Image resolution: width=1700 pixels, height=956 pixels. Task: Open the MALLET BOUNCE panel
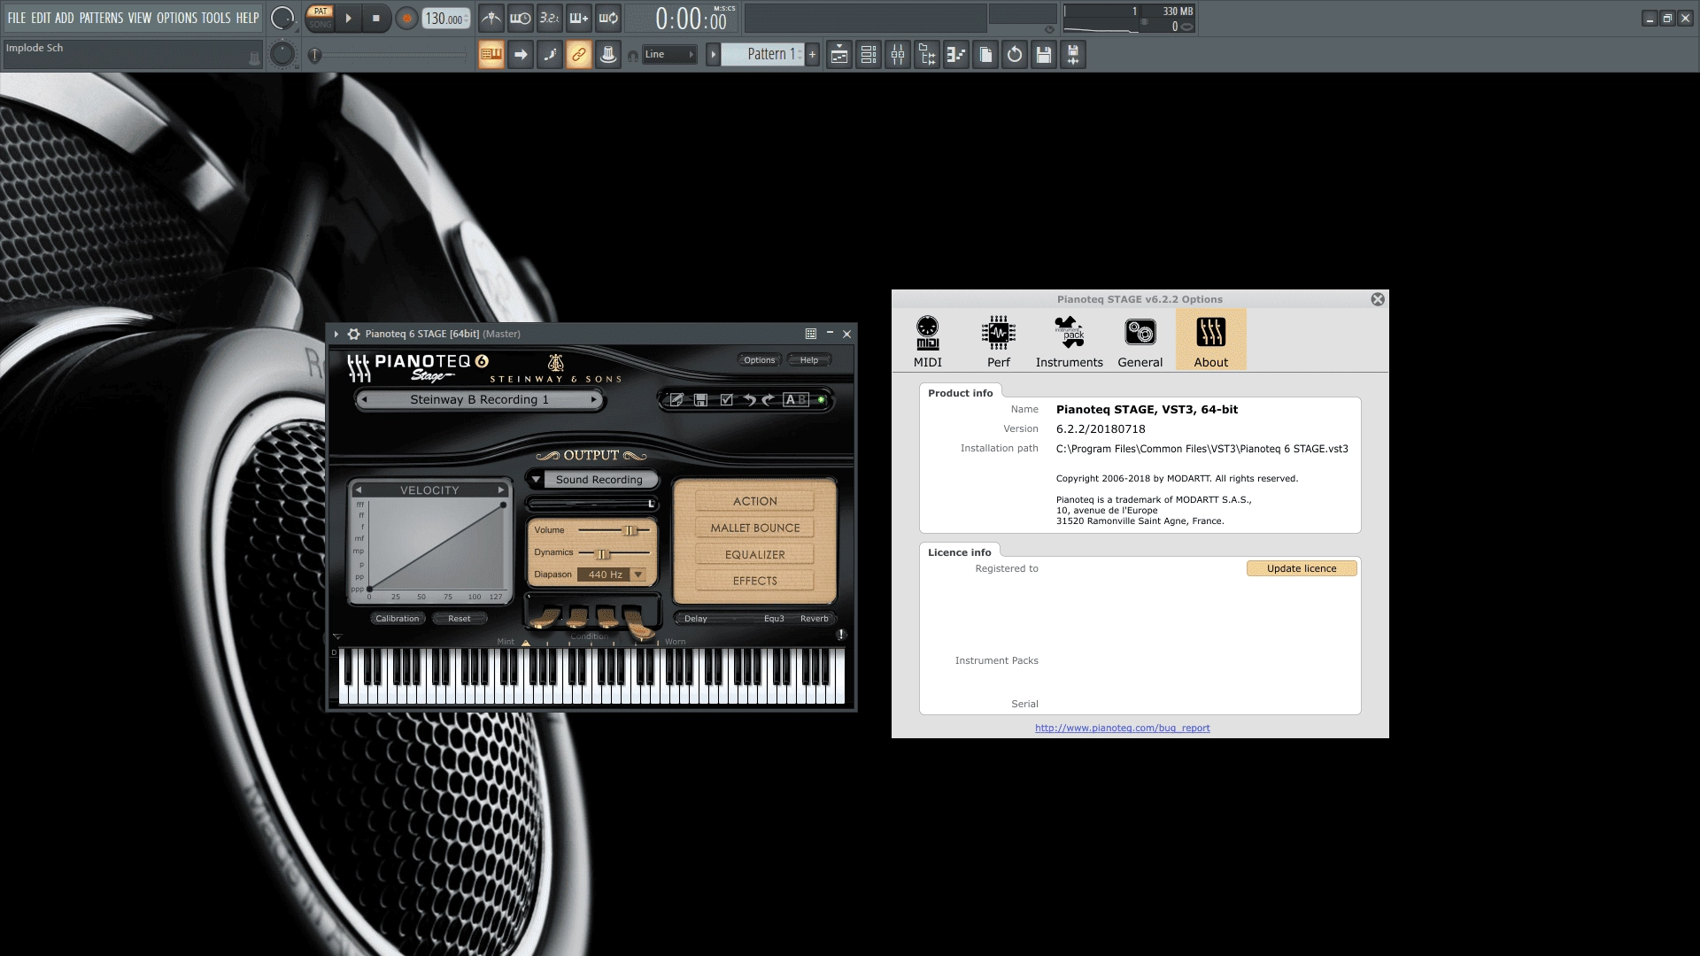point(754,528)
